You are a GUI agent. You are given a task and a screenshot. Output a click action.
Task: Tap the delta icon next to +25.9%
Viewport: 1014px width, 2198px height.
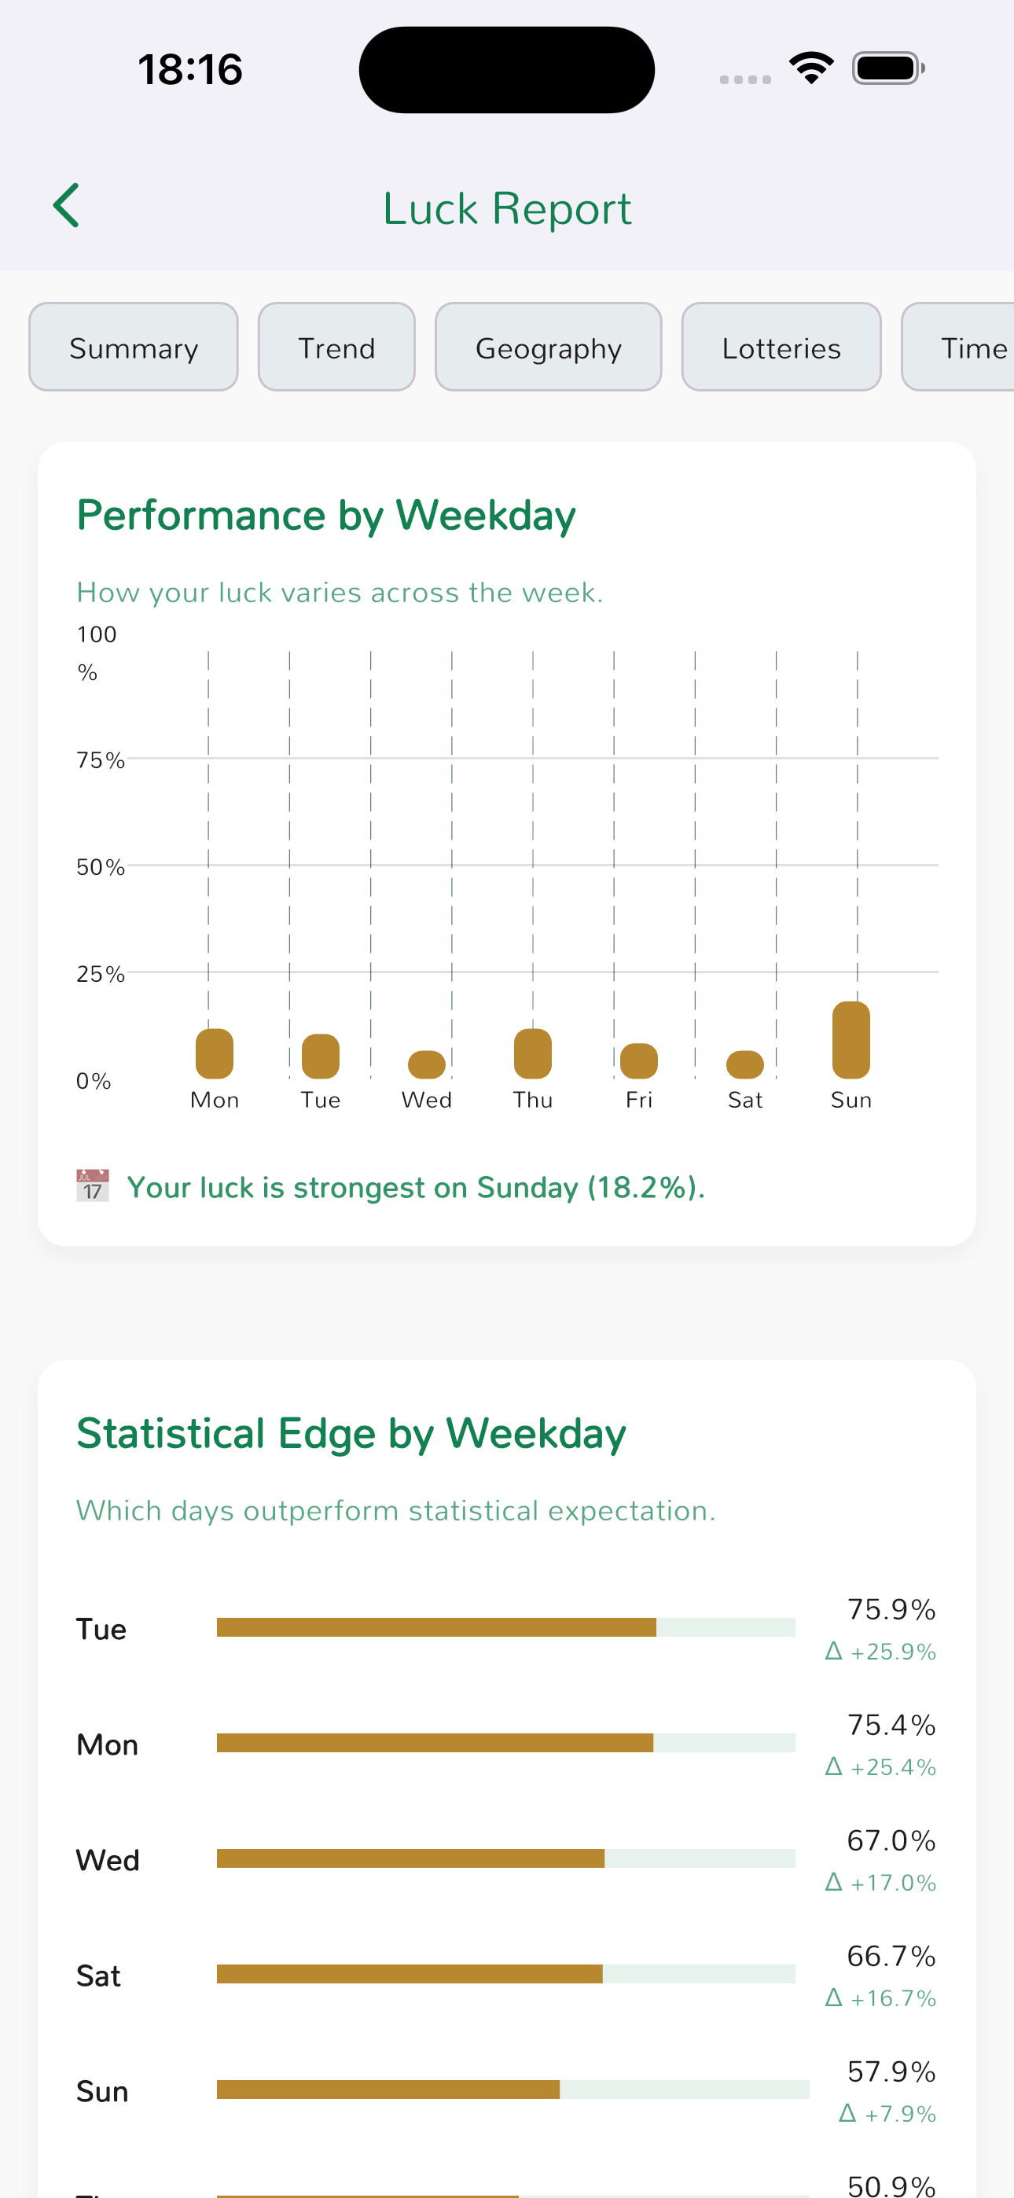(834, 1651)
